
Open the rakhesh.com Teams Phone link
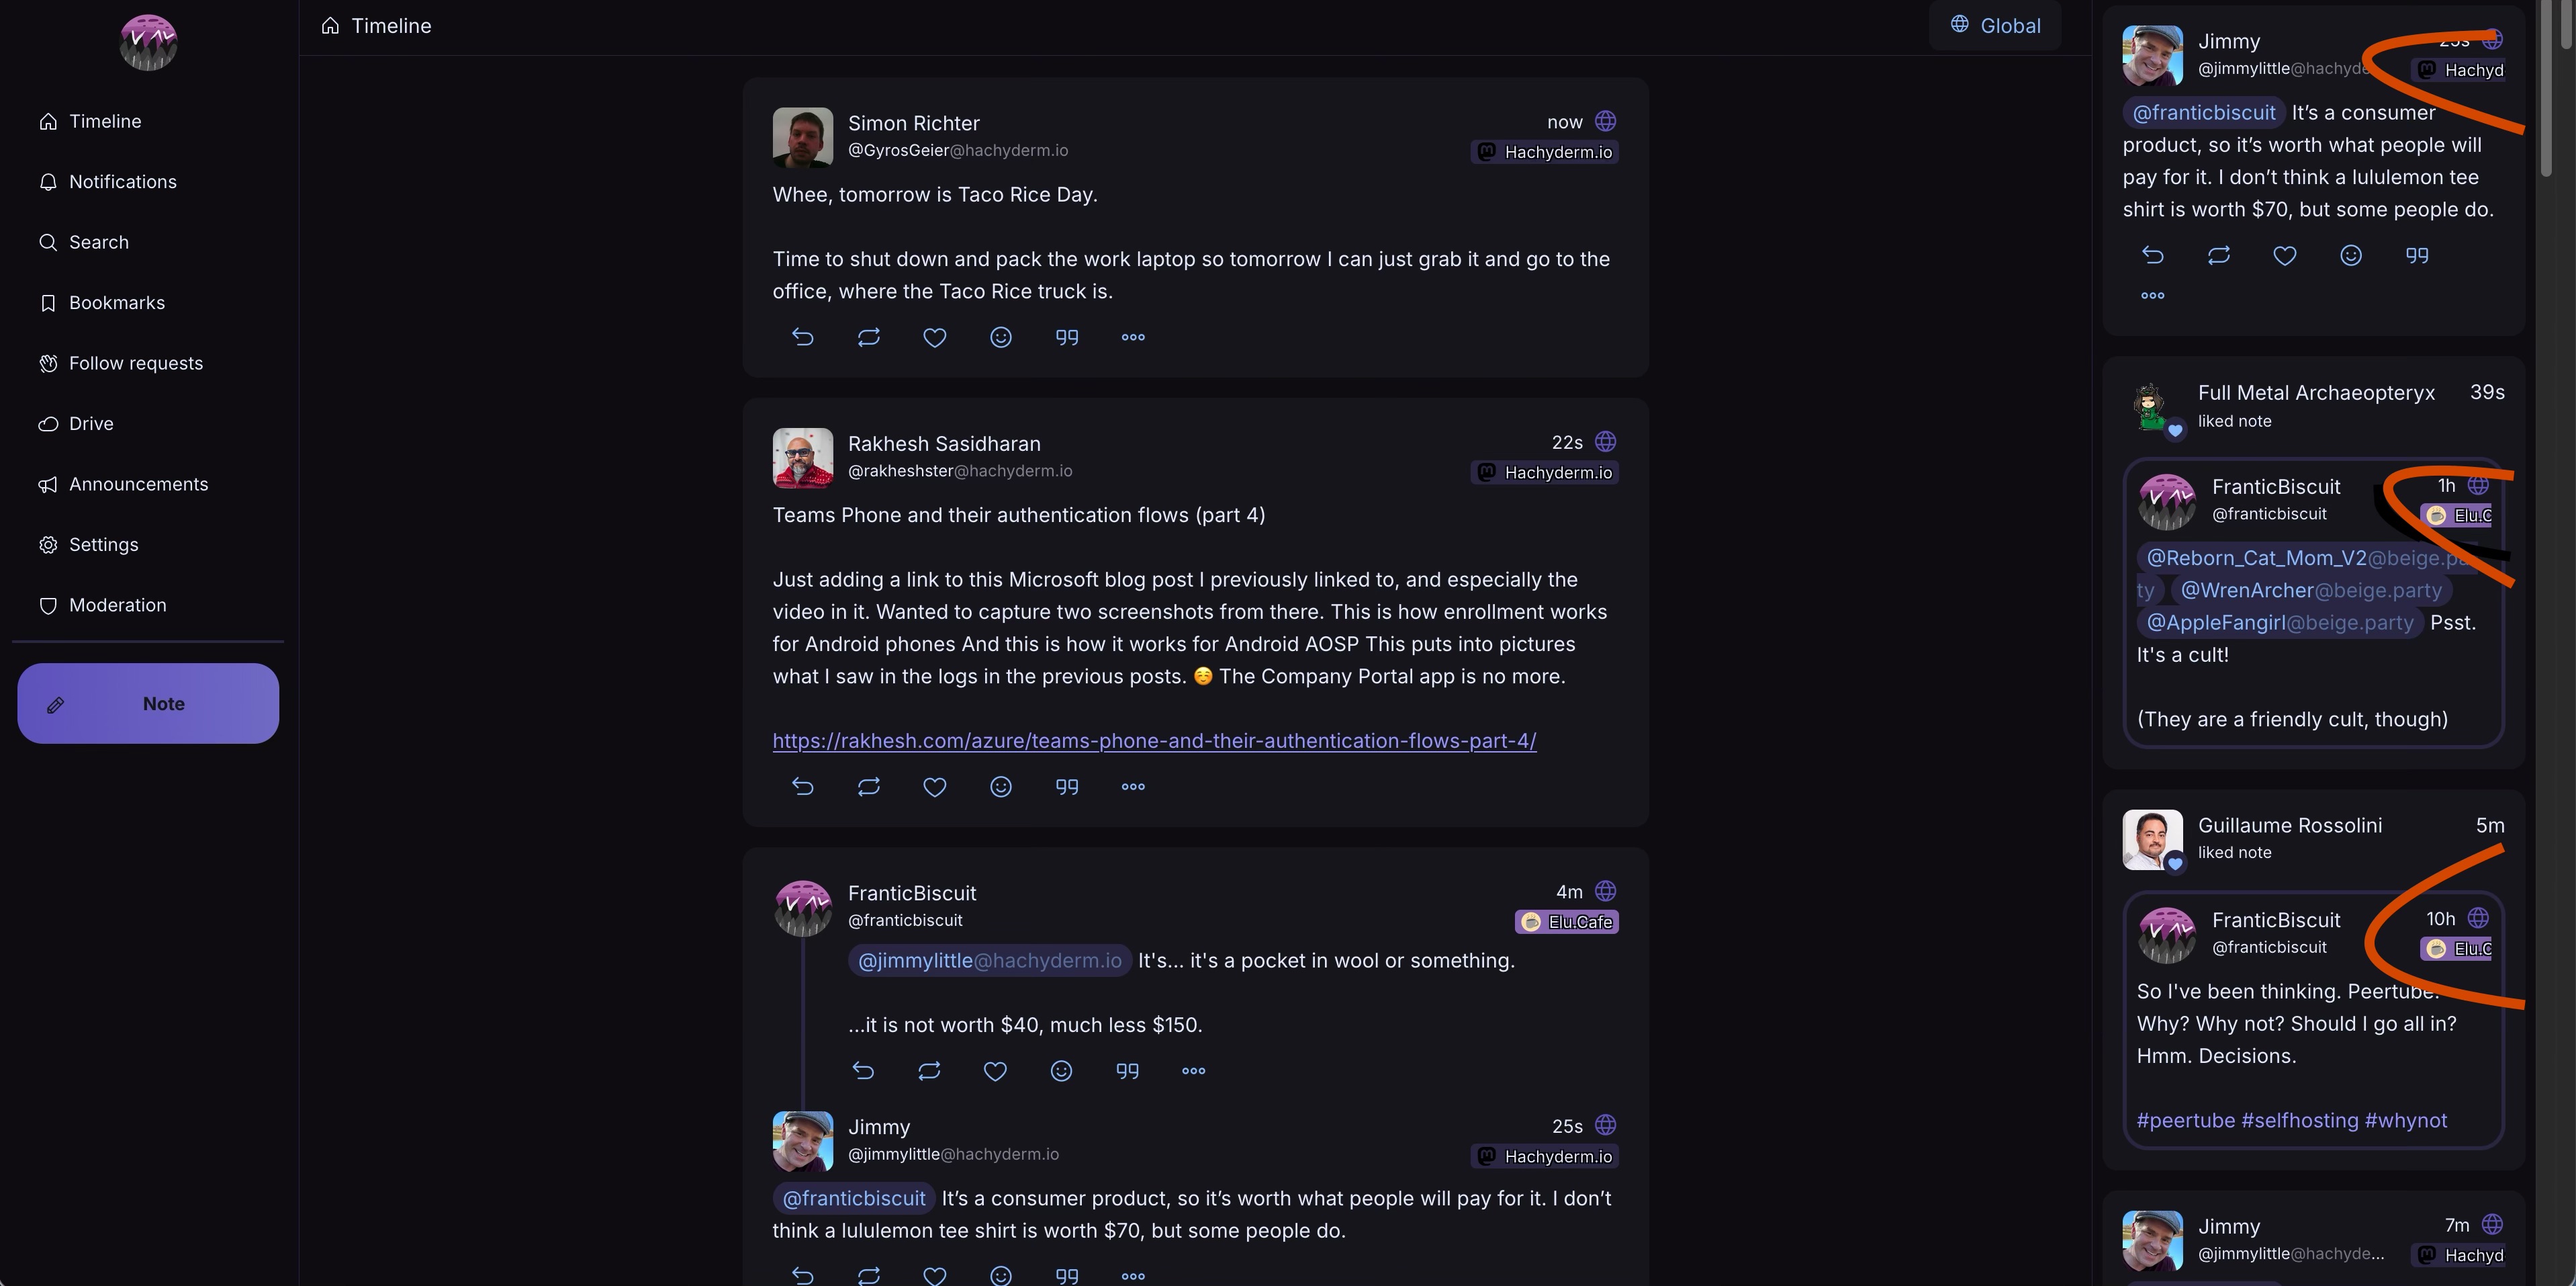pyautogui.click(x=1154, y=742)
